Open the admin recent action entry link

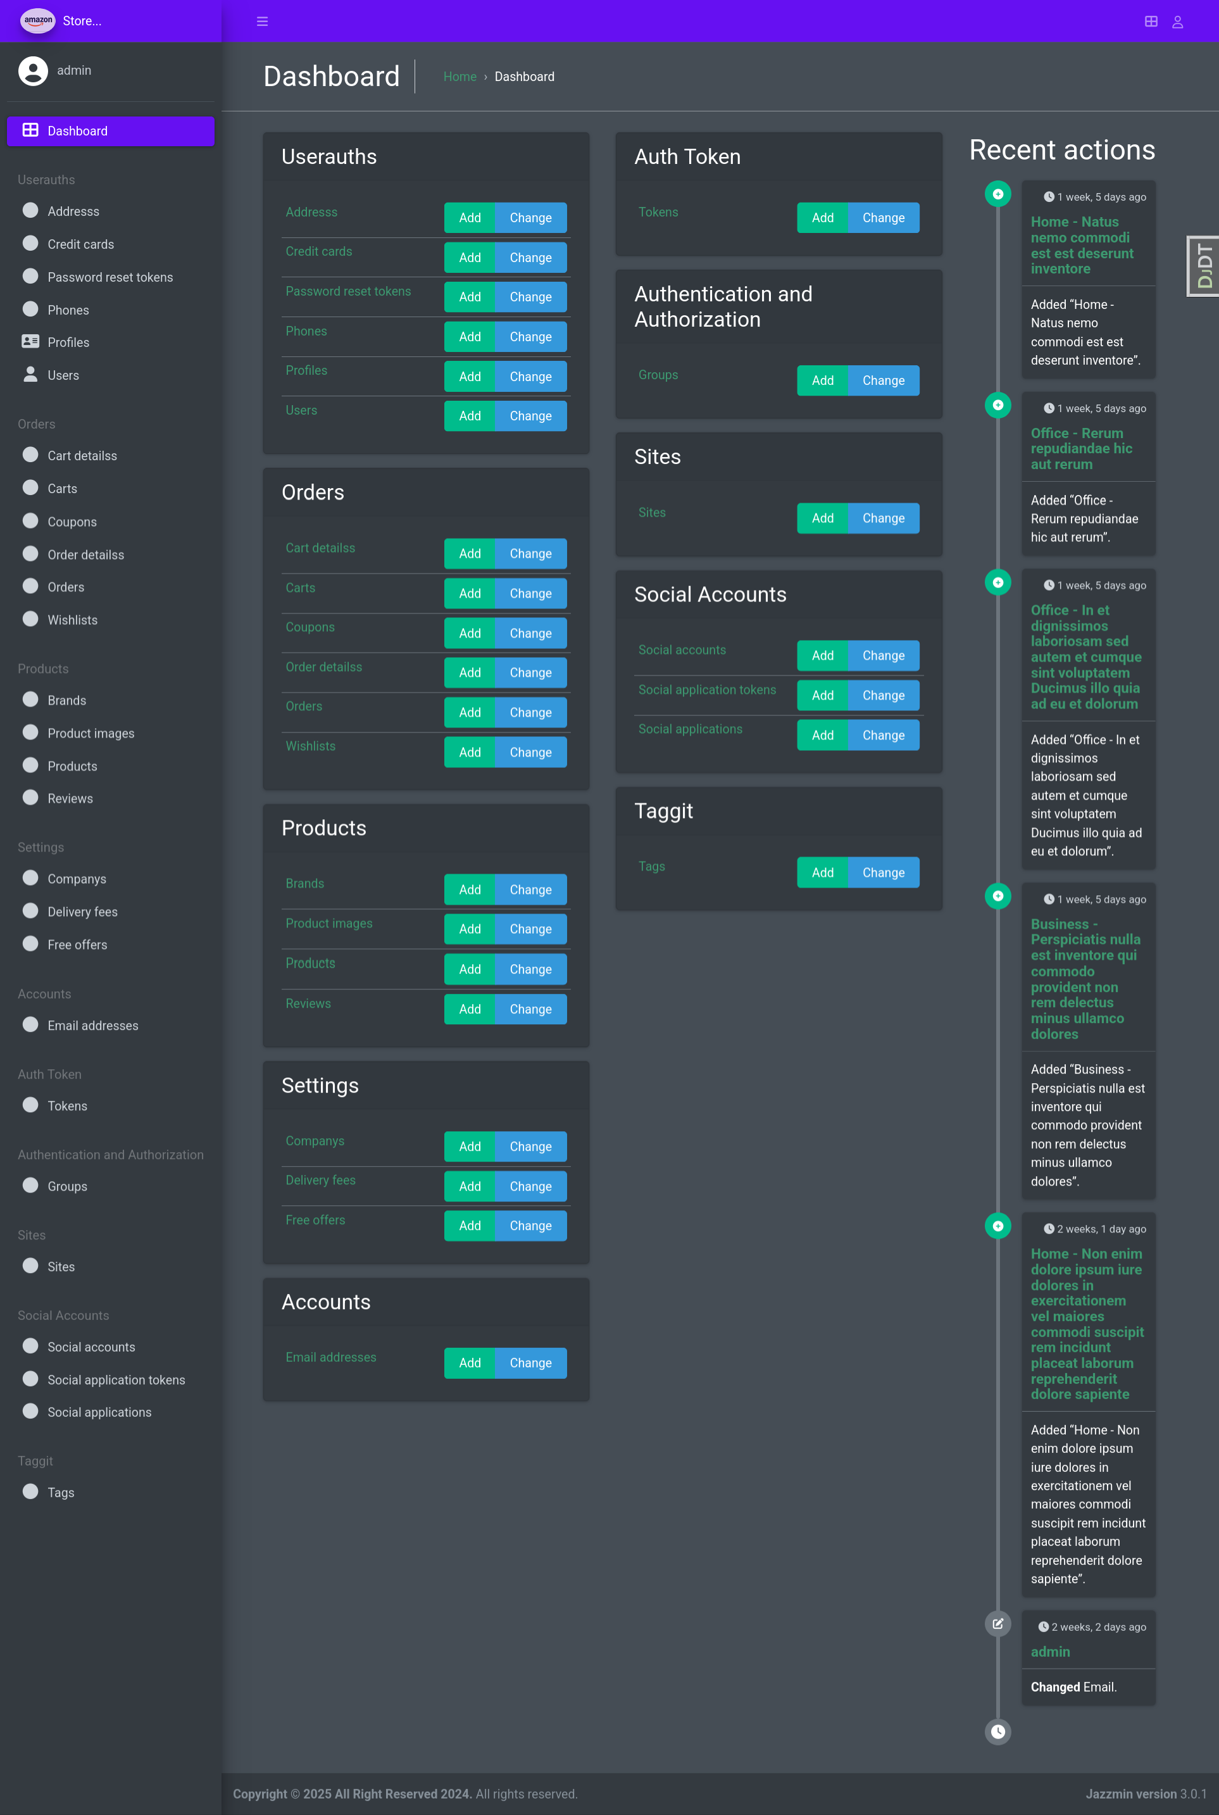(1049, 1652)
